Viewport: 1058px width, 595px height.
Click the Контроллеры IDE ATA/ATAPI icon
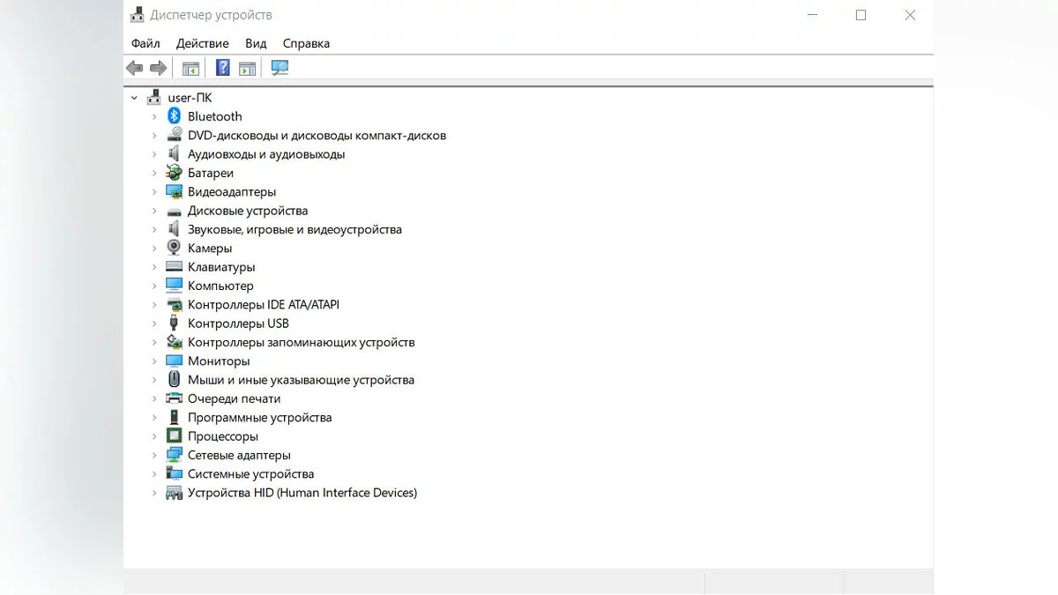tap(174, 305)
